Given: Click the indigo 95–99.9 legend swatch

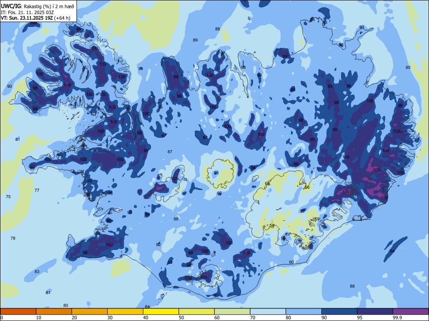Looking at the screenshot, I should [x=375, y=312].
